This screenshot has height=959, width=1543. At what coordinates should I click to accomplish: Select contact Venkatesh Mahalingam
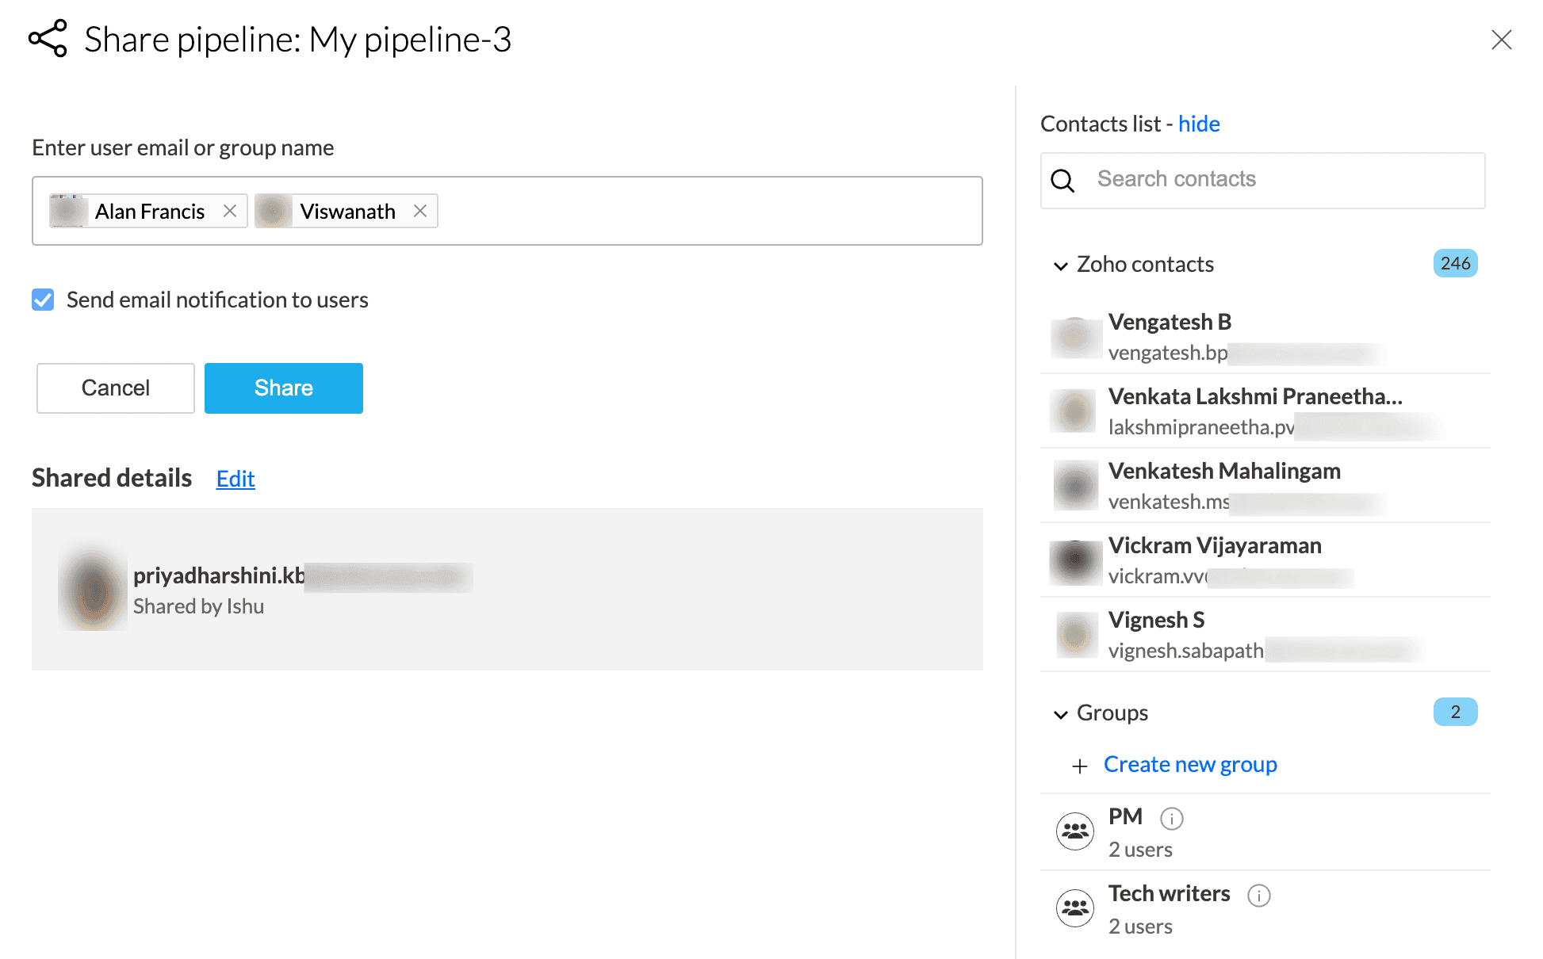(x=1223, y=485)
